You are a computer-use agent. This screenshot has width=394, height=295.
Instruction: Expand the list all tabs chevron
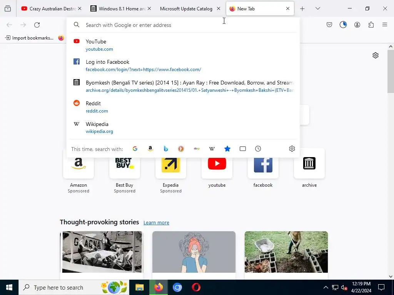317,8
